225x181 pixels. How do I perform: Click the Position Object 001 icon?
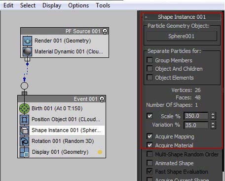coord(24,119)
